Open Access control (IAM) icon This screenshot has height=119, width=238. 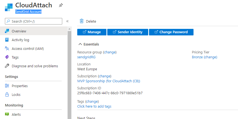coord(7,48)
